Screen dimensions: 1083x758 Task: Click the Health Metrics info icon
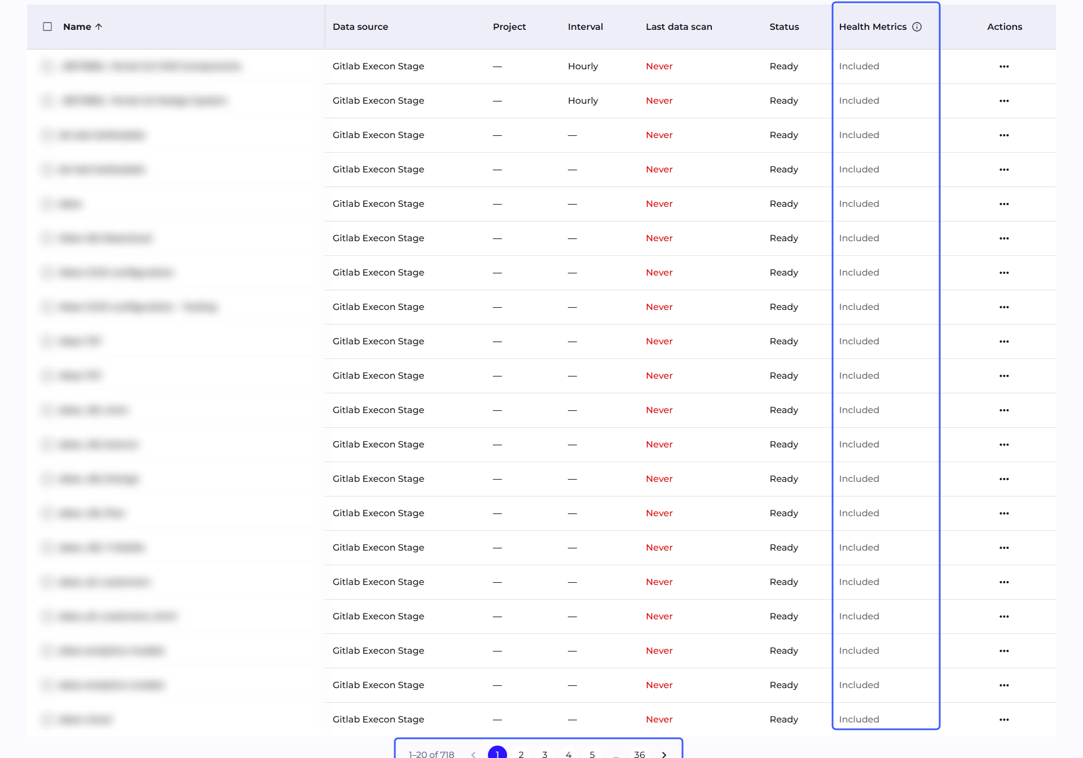pos(917,26)
